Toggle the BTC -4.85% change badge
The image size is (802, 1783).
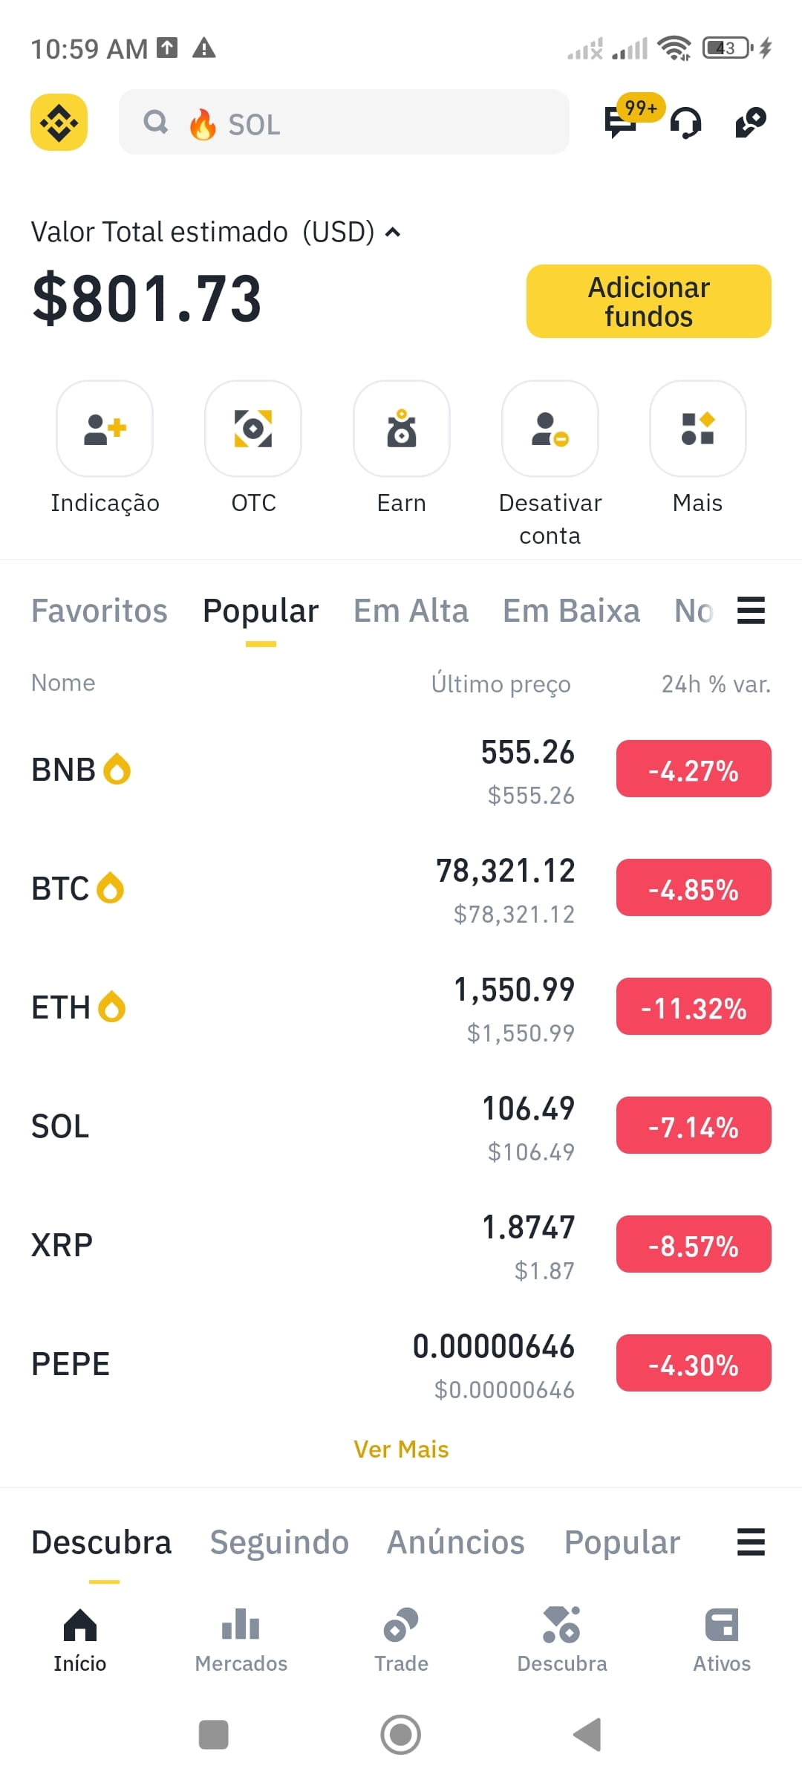694,888
